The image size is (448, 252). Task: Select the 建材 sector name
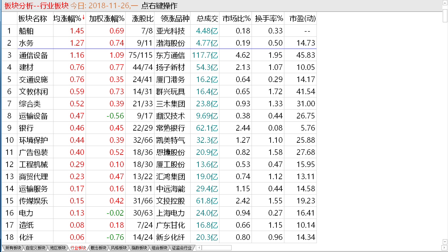coord(26,67)
